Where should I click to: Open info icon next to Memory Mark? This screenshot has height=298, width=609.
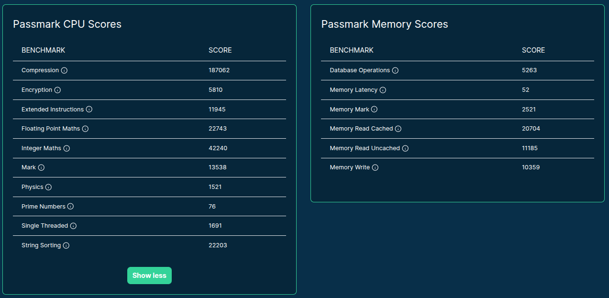click(374, 110)
